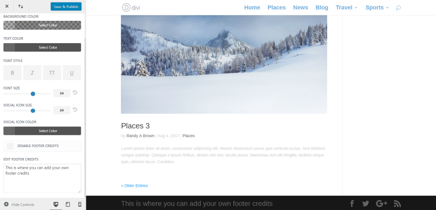The height and width of the screenshot is (210, 436).
Task: Toggle the bold font style button
Action: (12, 73)
